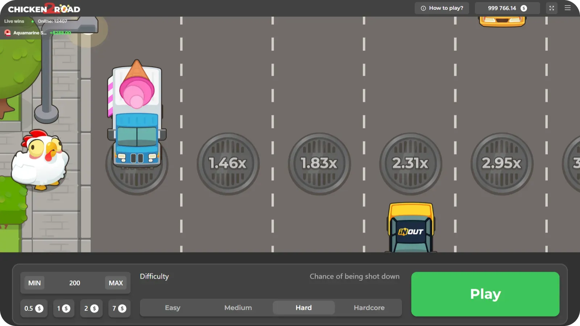Screen dimensions: 580x326
Task: Toggle fullscreen mode icon
Action: [552, 8]
